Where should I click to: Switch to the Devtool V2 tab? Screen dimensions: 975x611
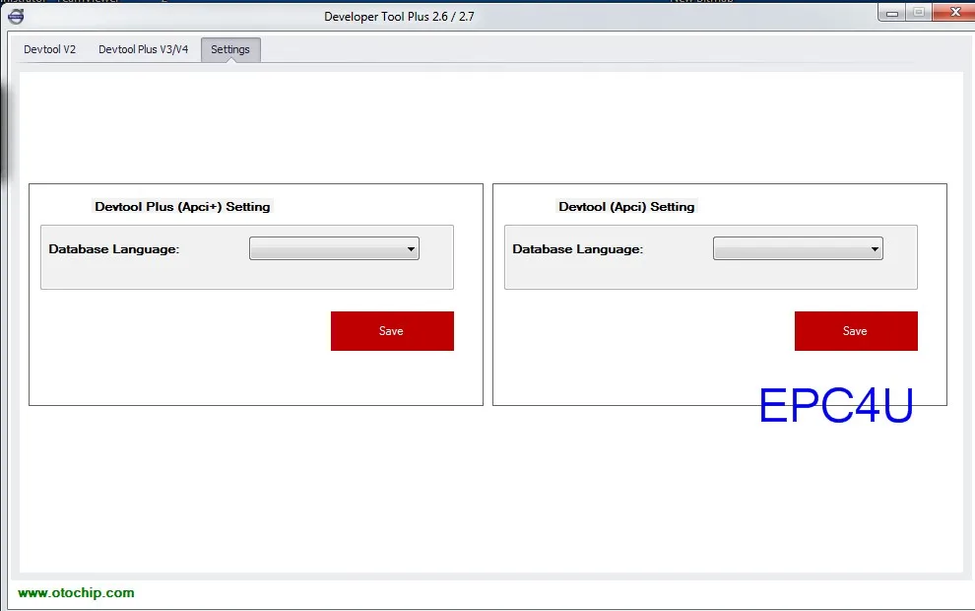point(50,49)
